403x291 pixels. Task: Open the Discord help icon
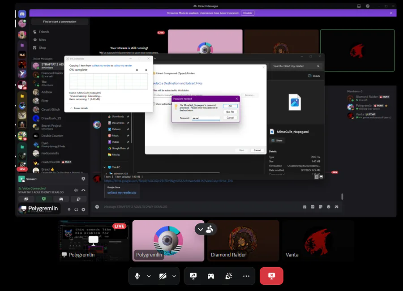coord(368,6)
